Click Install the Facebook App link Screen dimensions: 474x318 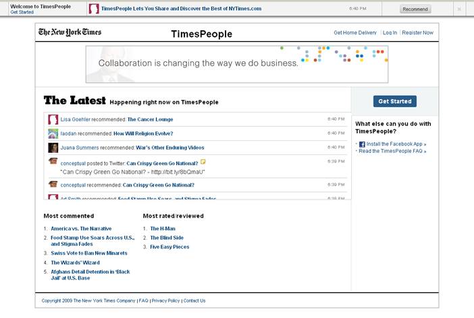pos(396,144)
